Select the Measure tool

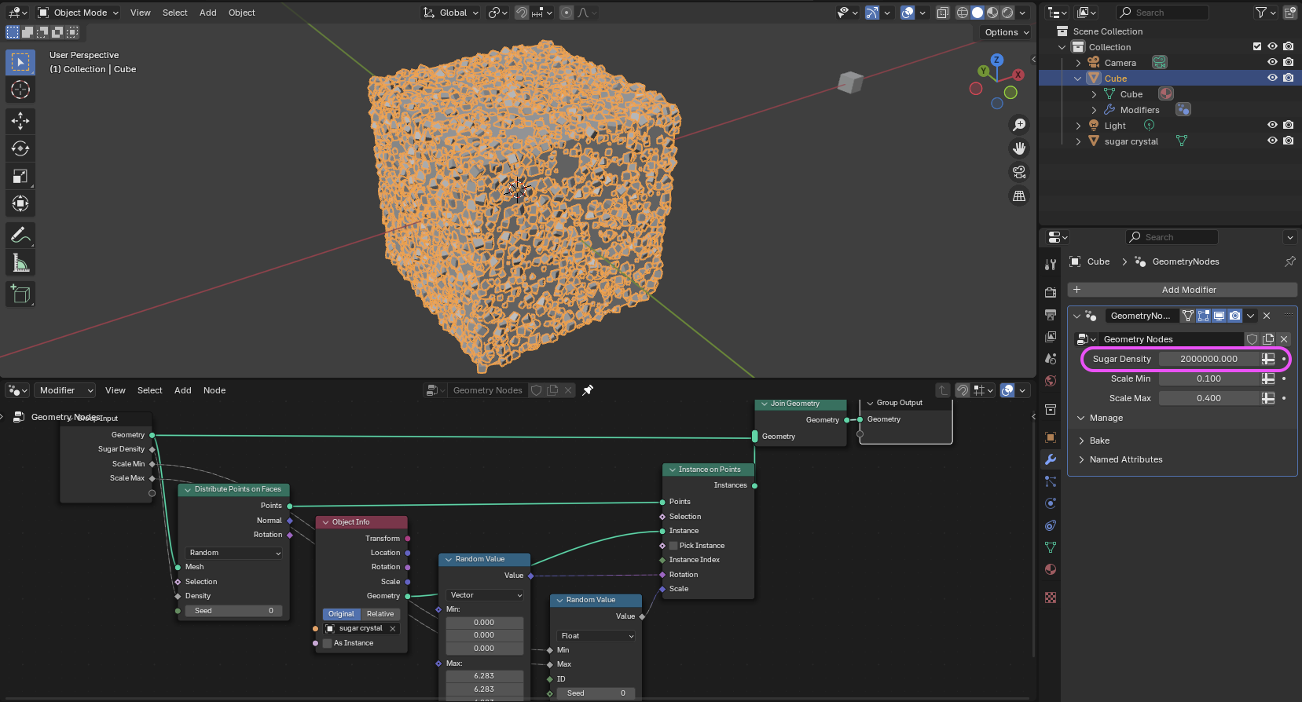coord(20,263)
